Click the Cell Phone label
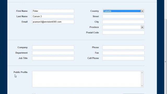Image resolution: width=167 pixels, height=94 pixels. tap(93, 58)
